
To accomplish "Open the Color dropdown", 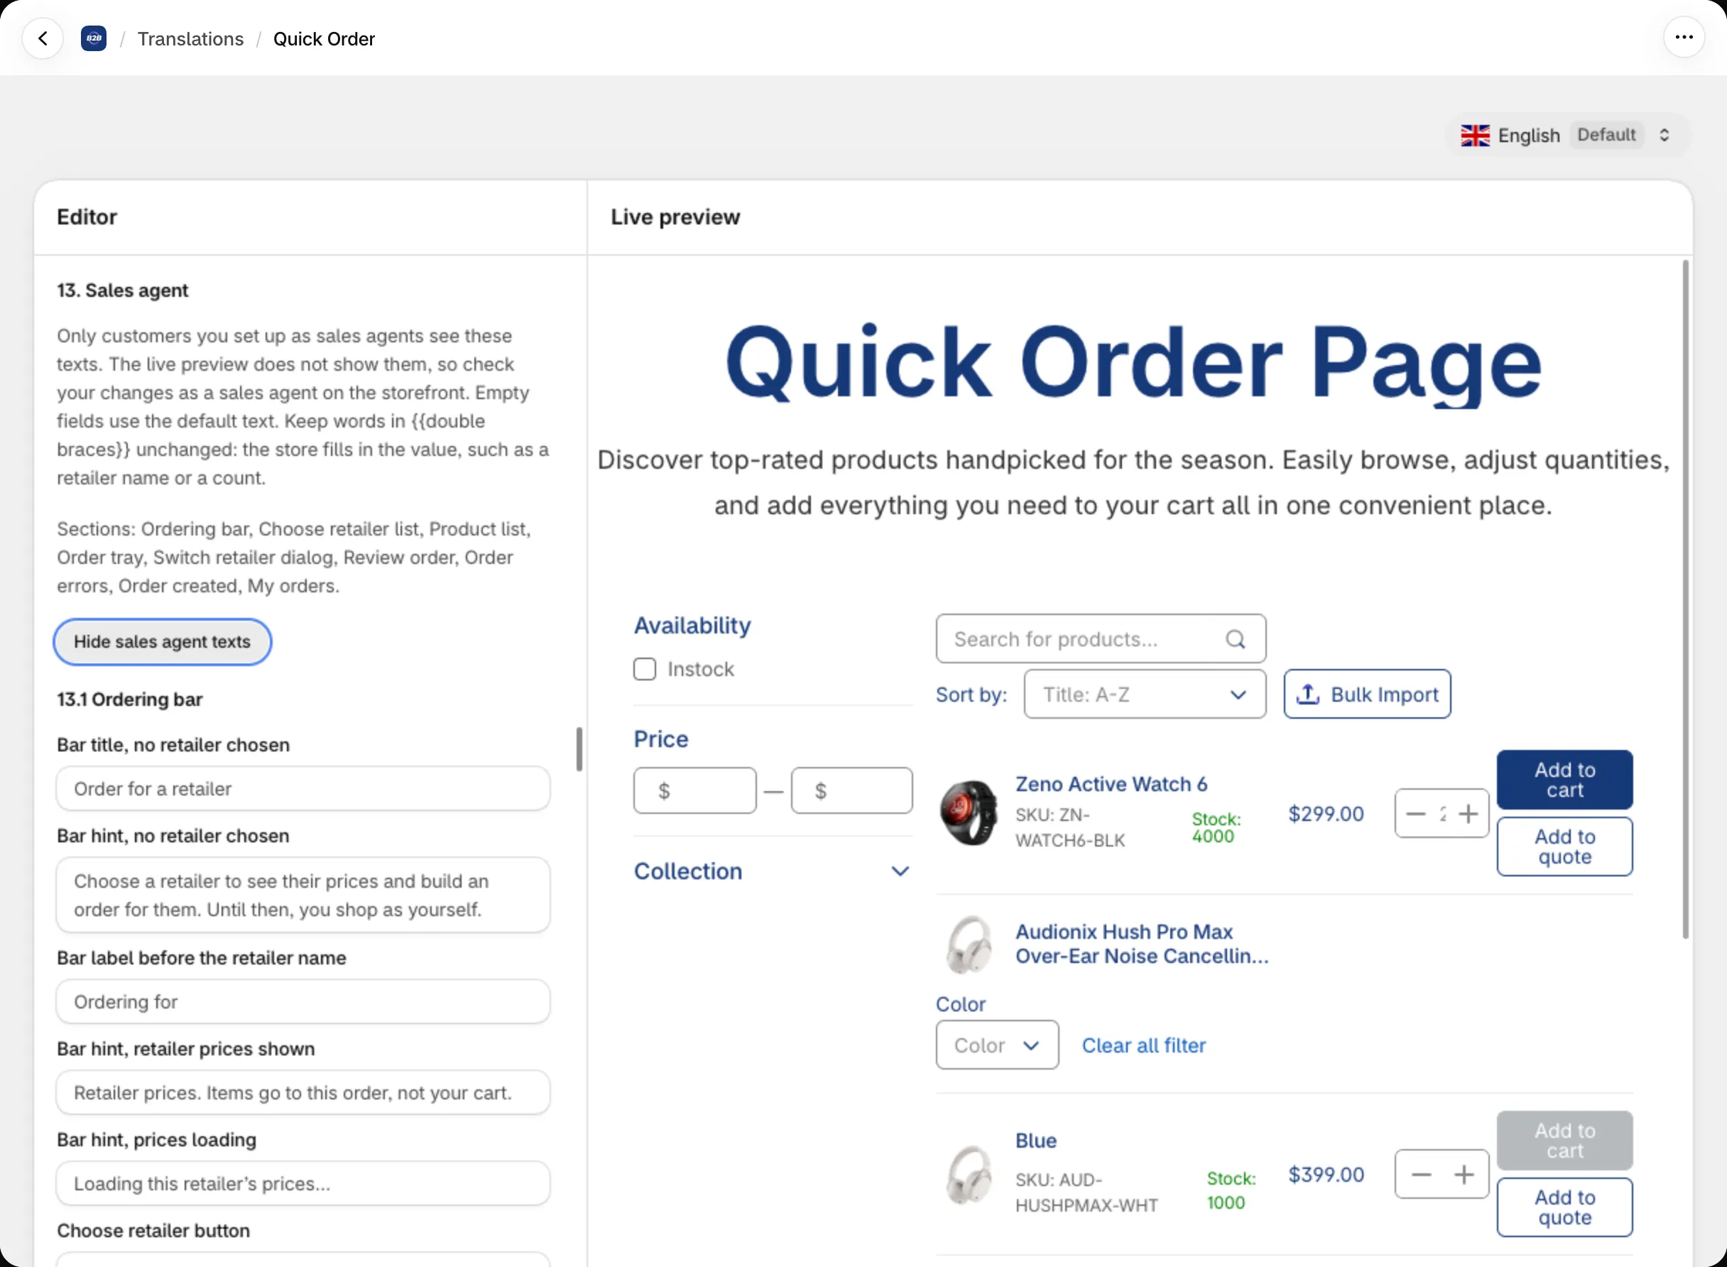I will coord(997,1045).
